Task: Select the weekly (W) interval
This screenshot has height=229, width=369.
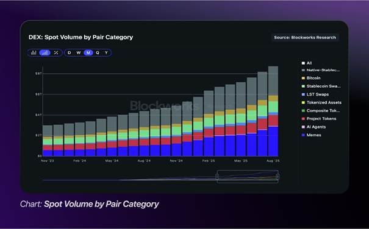Action: coord(79,52)
